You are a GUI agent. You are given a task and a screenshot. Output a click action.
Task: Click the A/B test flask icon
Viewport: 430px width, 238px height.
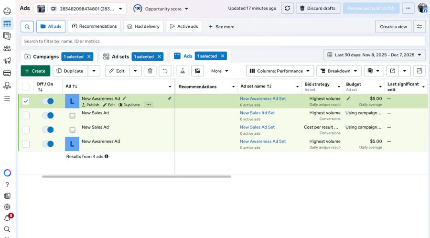click(x=183, y=71)
